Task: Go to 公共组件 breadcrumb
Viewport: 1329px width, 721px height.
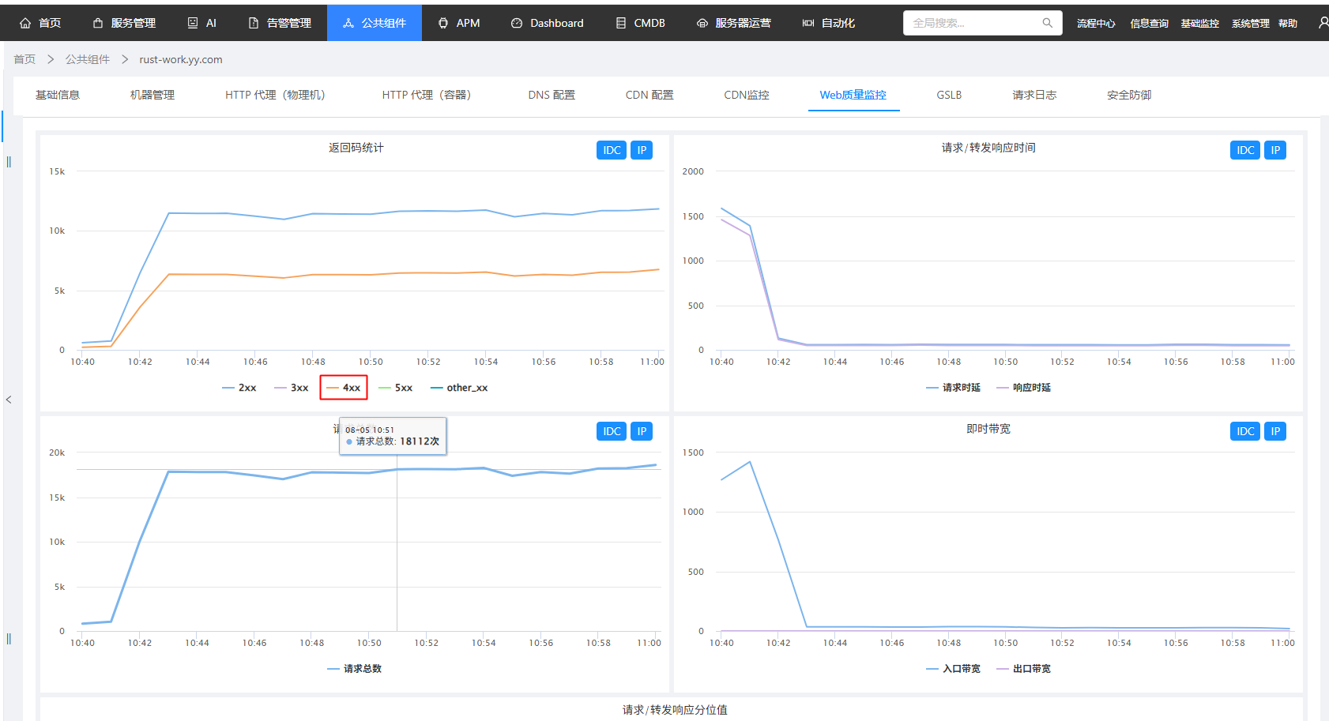Action: [88, 59]
